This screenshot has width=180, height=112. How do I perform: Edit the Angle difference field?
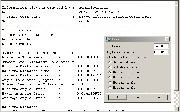161,52
